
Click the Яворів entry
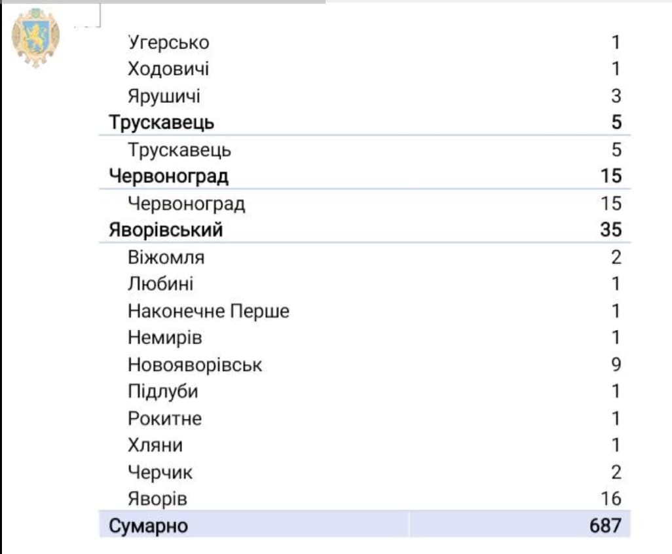[x=157, y=499]
